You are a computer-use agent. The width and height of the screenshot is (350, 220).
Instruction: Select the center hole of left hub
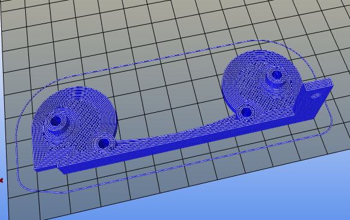coord(54,121)
